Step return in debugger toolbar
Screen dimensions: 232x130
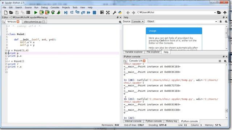pyautogui.click(x=83, y=13)
